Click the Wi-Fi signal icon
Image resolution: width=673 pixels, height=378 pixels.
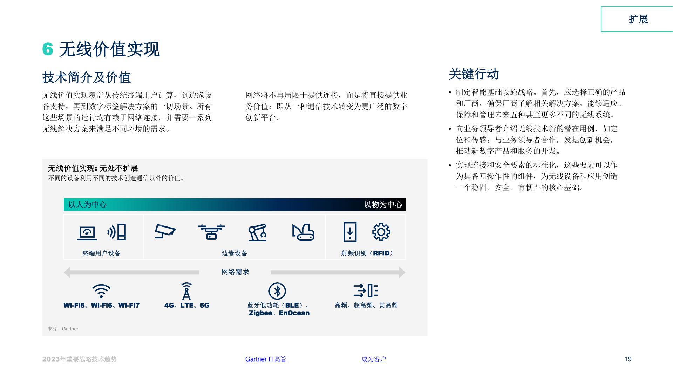101,291
